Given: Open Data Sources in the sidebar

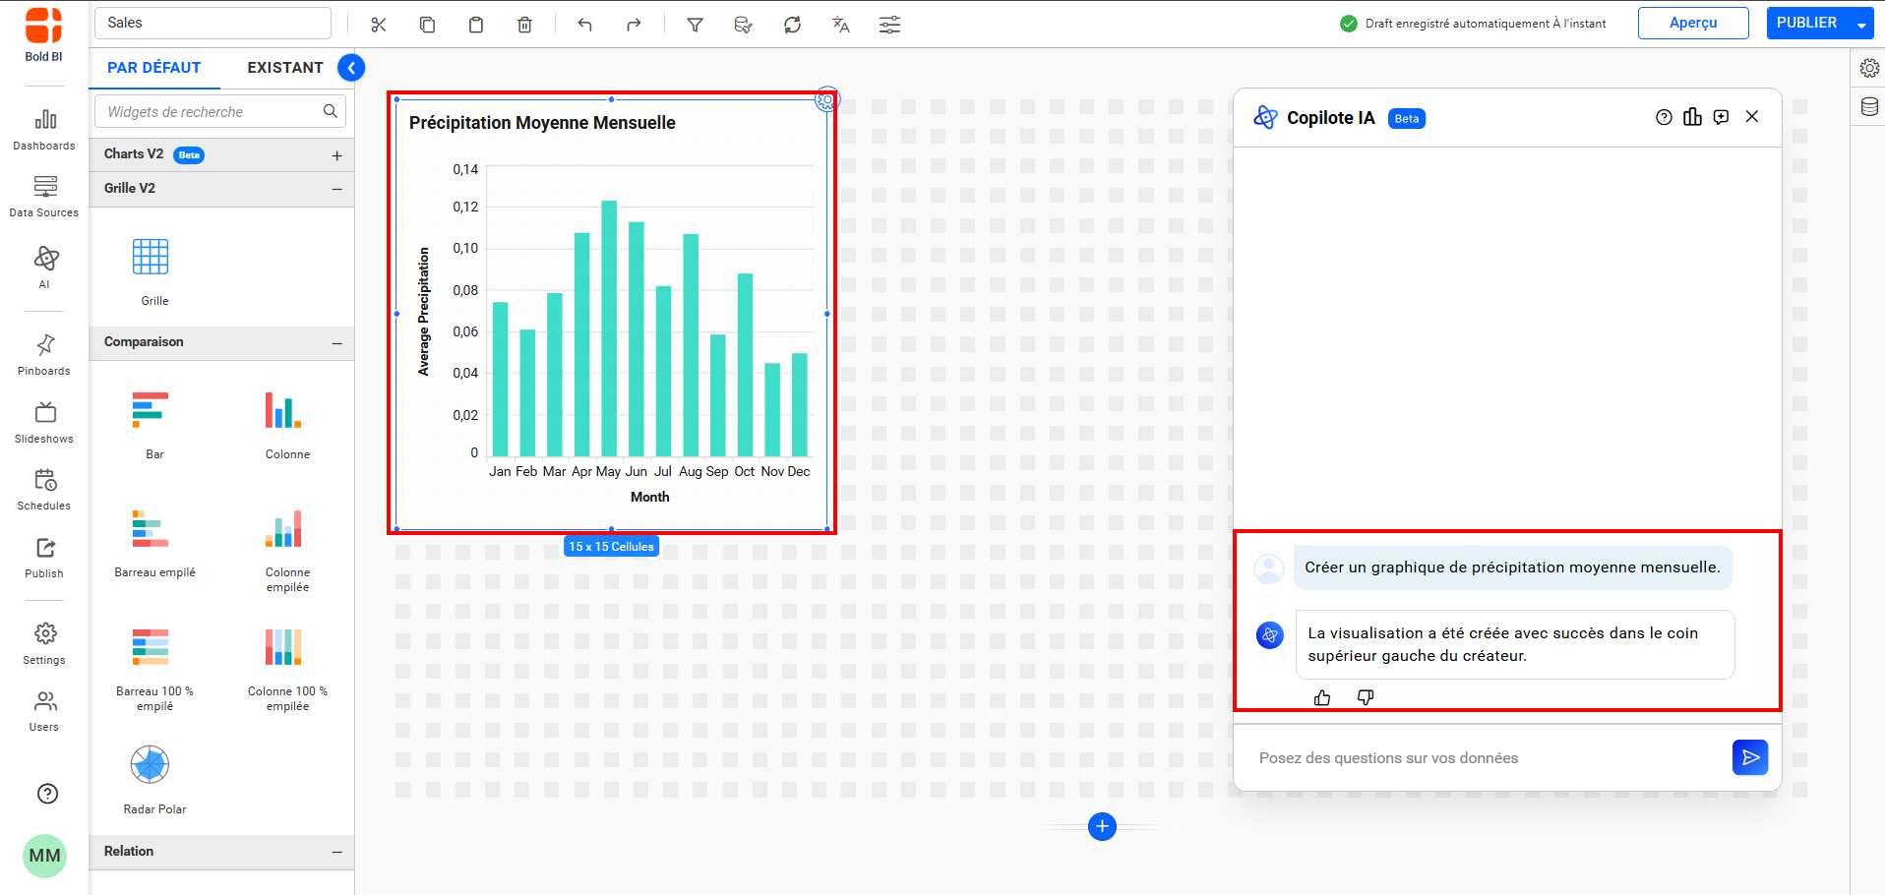Looking at the screenshot, I should point(44,195).
